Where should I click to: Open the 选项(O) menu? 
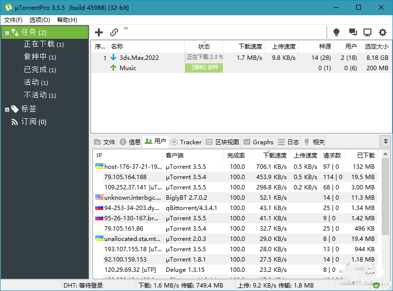click(39, 20)
